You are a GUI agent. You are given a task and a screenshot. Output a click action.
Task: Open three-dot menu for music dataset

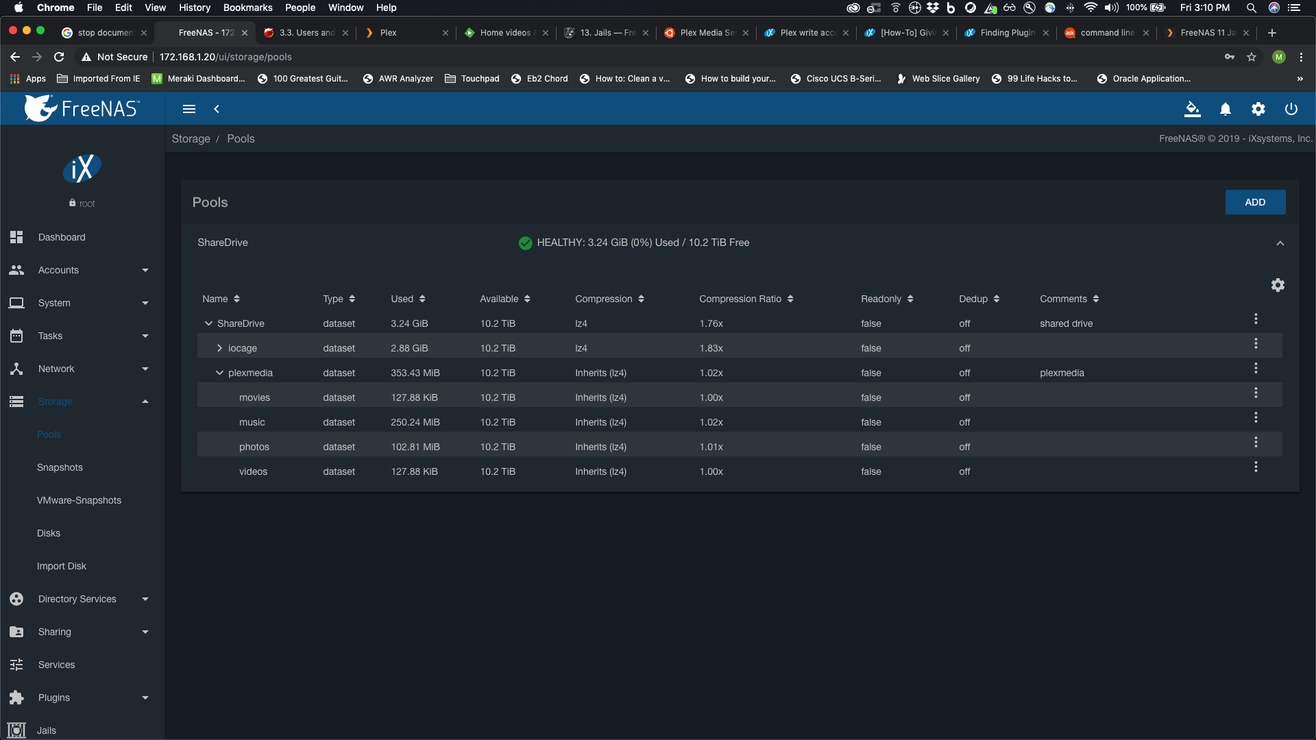(x=1256, y=417)
